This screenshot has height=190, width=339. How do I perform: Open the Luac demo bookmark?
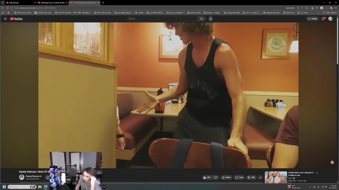[302, 13]
